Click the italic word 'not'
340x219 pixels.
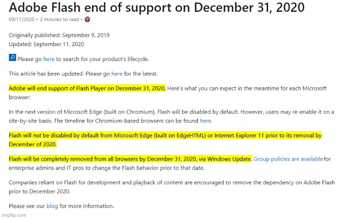pyautogui.click(x=37, y=136)
